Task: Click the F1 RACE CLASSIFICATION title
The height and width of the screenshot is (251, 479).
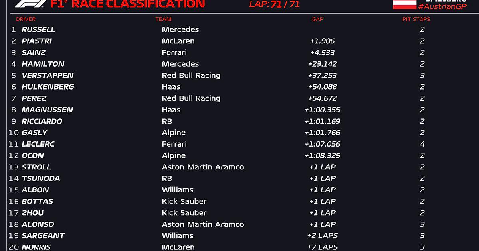Action: (128, 4)
